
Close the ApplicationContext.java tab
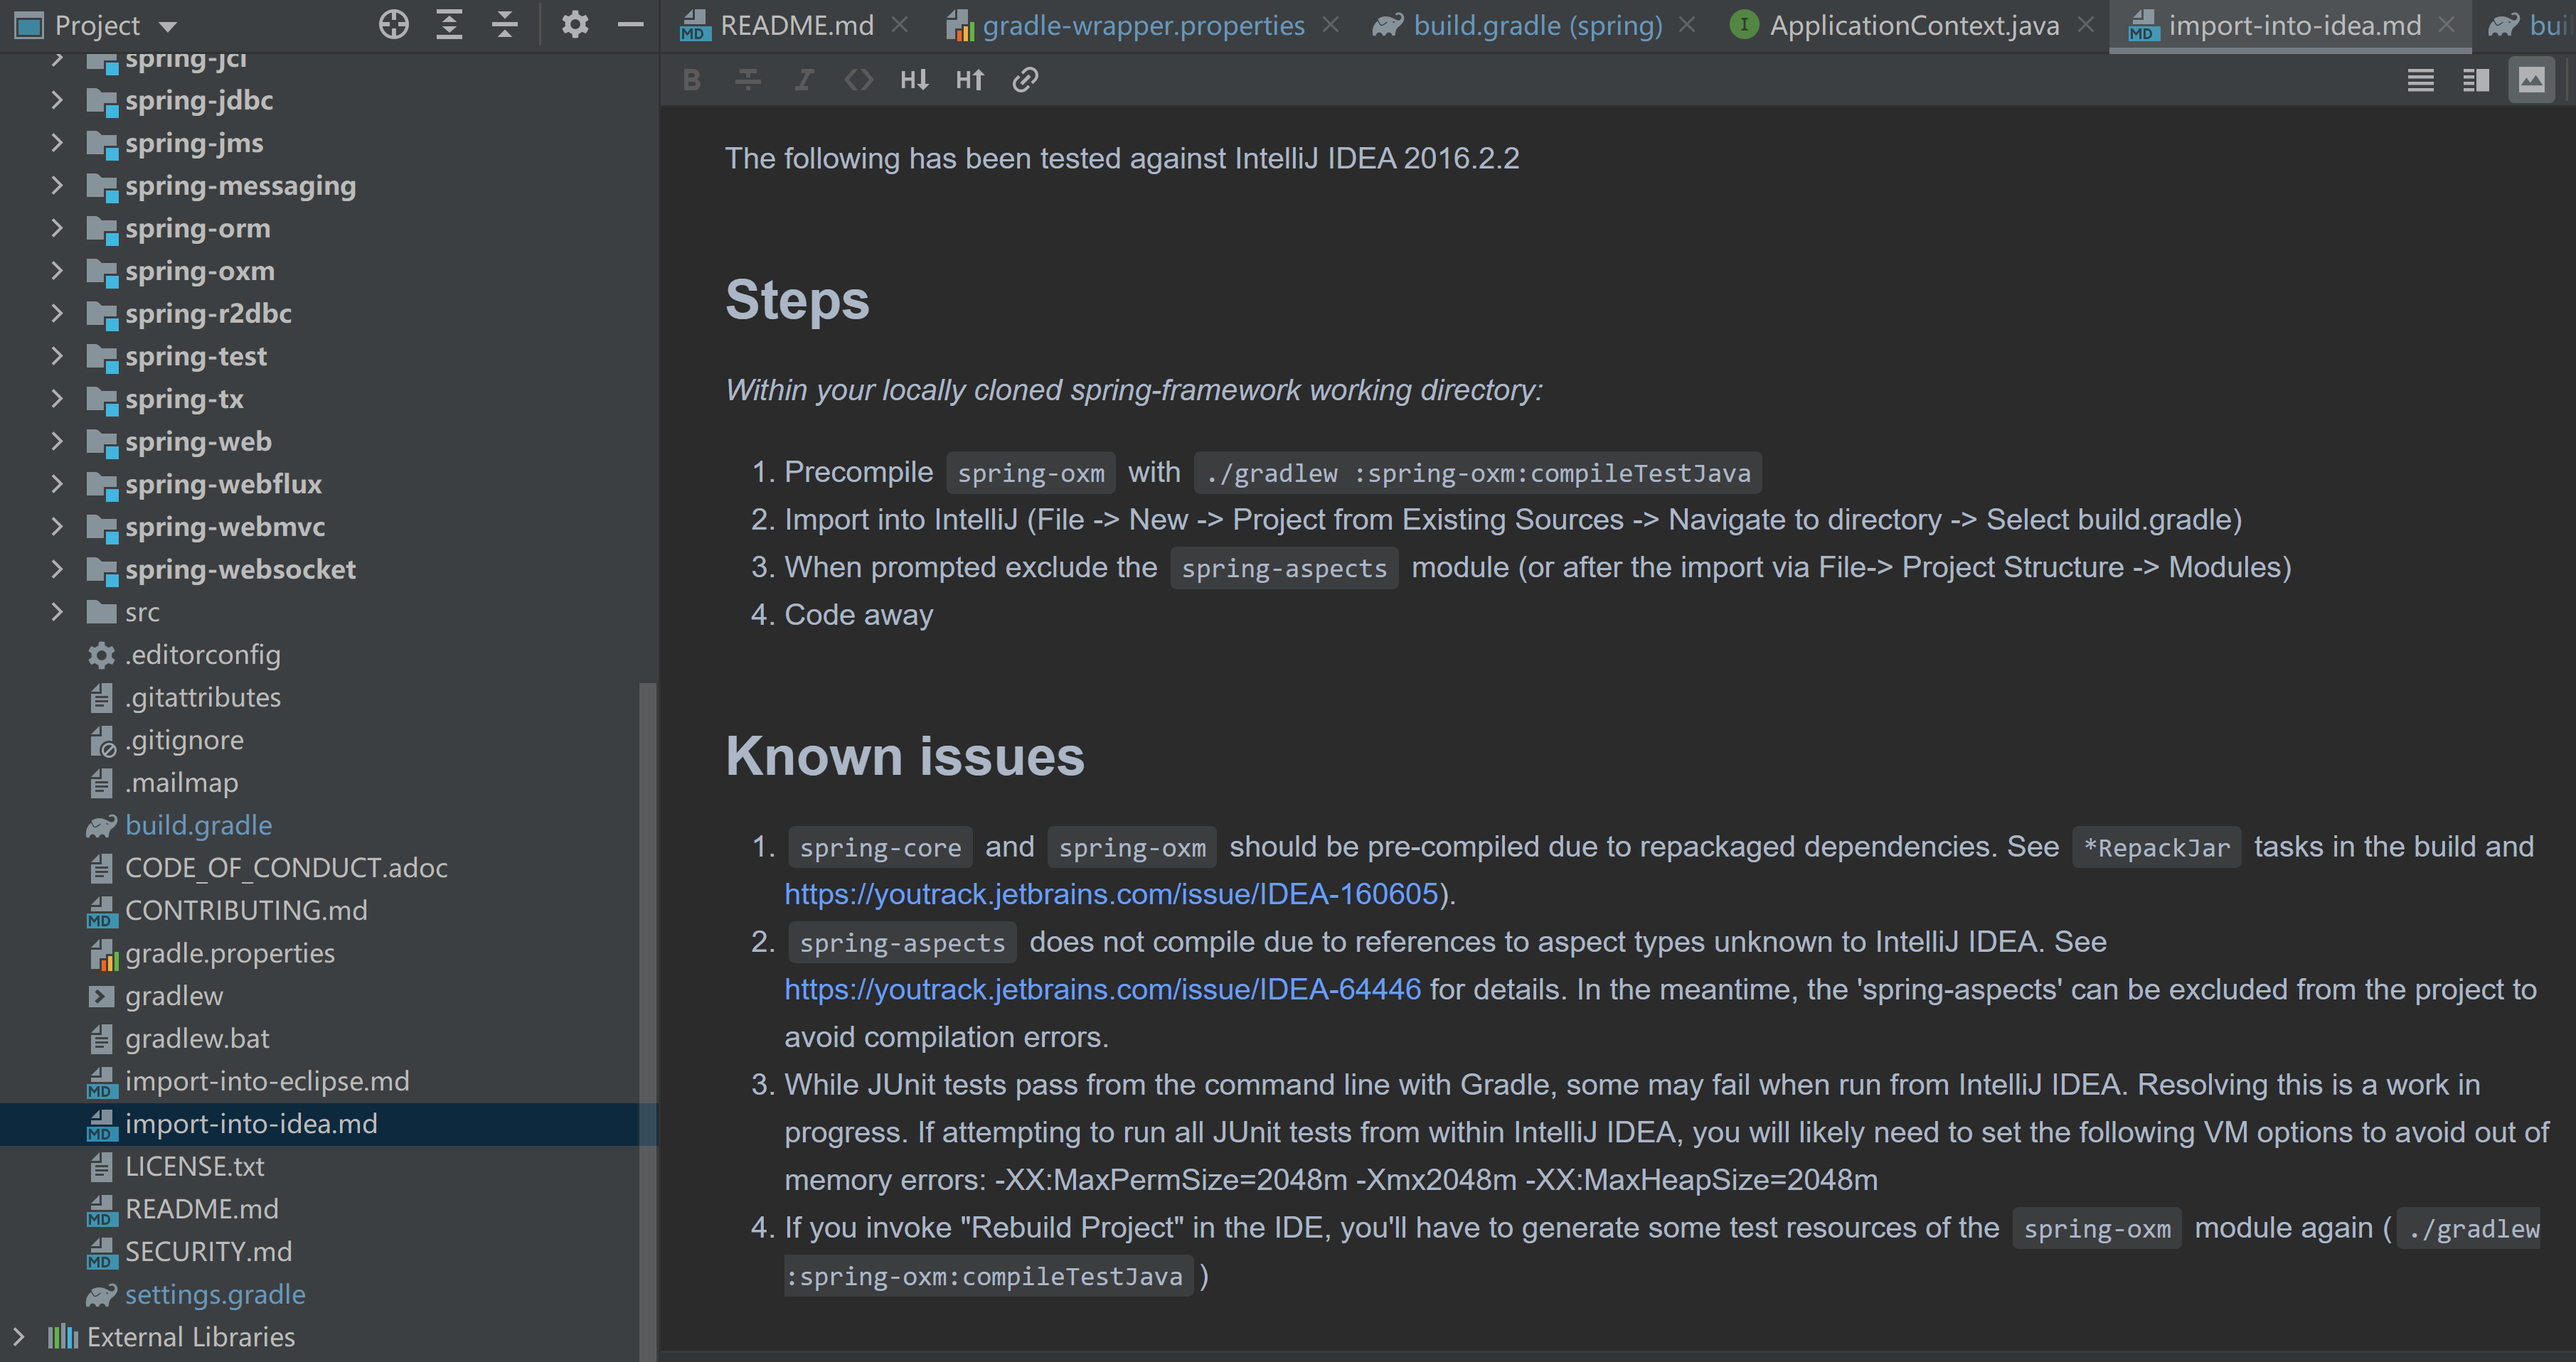(2086, 25)
